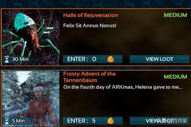Open the spider dungeon thumbnail image
191x127 pixels.
(x=31, y=37)
